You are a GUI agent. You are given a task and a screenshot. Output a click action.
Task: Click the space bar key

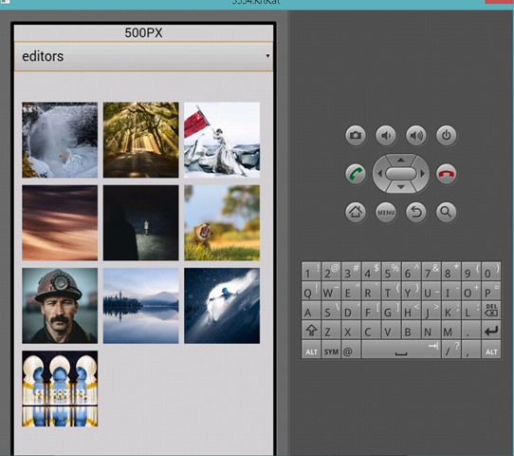click(x=401, y=350)
